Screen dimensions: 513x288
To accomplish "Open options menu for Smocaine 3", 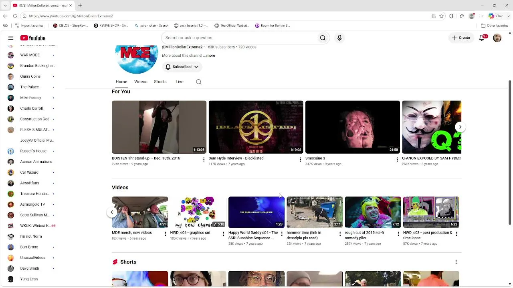I will pos(397,160).
